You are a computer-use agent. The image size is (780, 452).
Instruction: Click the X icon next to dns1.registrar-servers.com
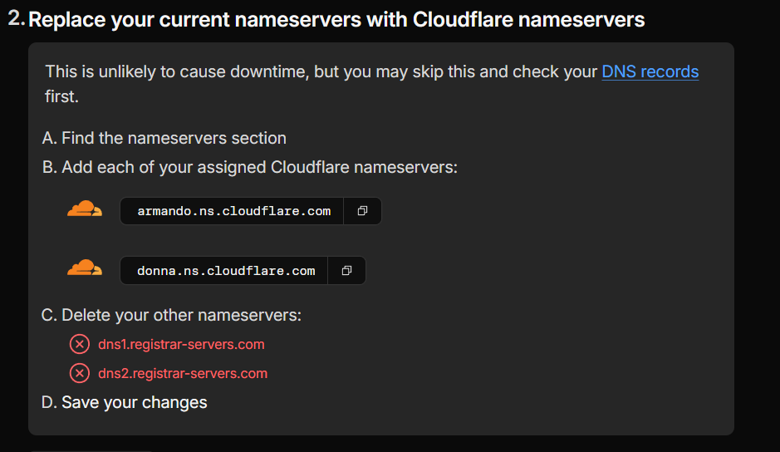pos(80,344)
